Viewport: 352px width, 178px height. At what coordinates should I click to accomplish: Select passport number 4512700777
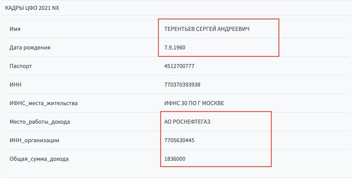pyautogui.click(x=179, y=66)
